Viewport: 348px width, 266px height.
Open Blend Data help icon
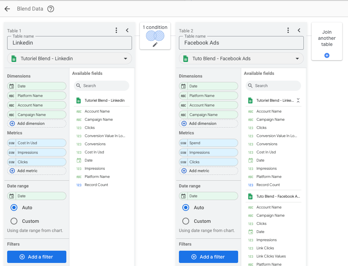51,9
